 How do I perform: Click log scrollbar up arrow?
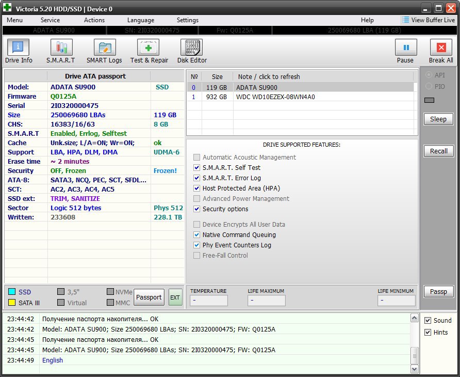click(x=414, y=318)
